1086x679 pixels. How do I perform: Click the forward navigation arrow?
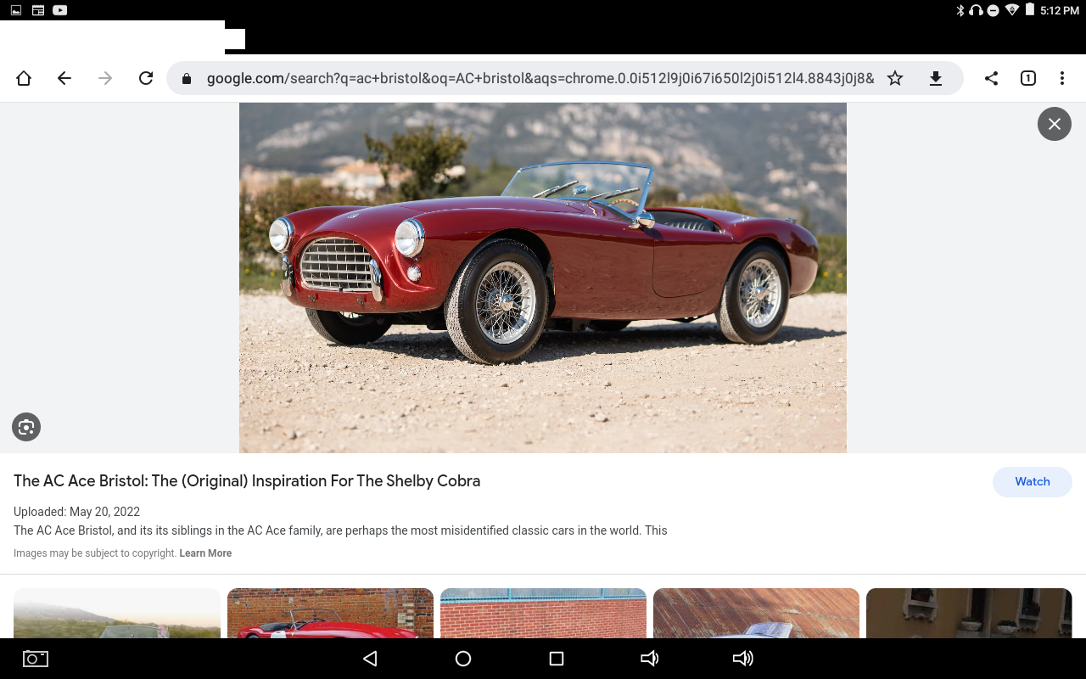(x=105, y=78)
